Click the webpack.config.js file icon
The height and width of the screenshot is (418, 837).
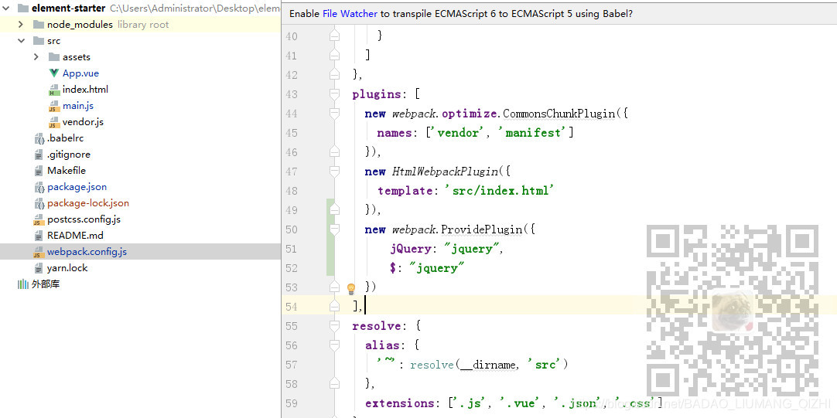pyautogui.click(x=39, y=252)
